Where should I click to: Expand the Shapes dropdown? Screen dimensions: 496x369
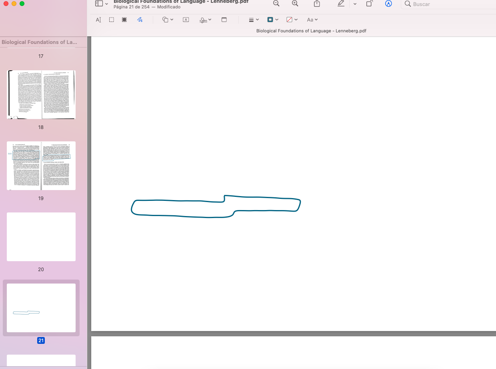click(168, 20)
